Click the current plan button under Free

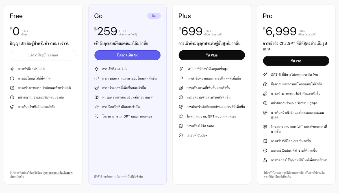[43, 55]
